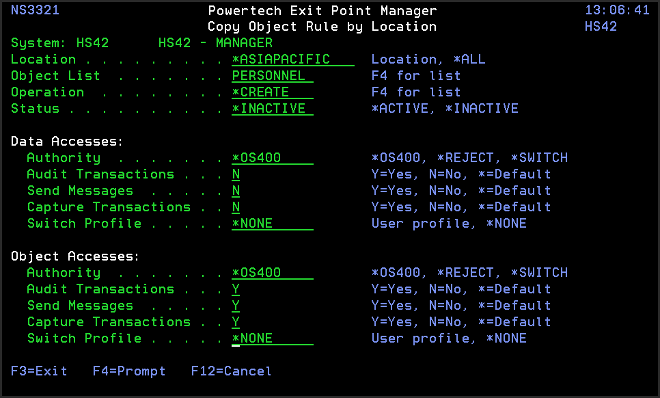Toggle Object Accesses Capture Transactions Y value
This screenshot has height=398, width=660.
point(236,322)
